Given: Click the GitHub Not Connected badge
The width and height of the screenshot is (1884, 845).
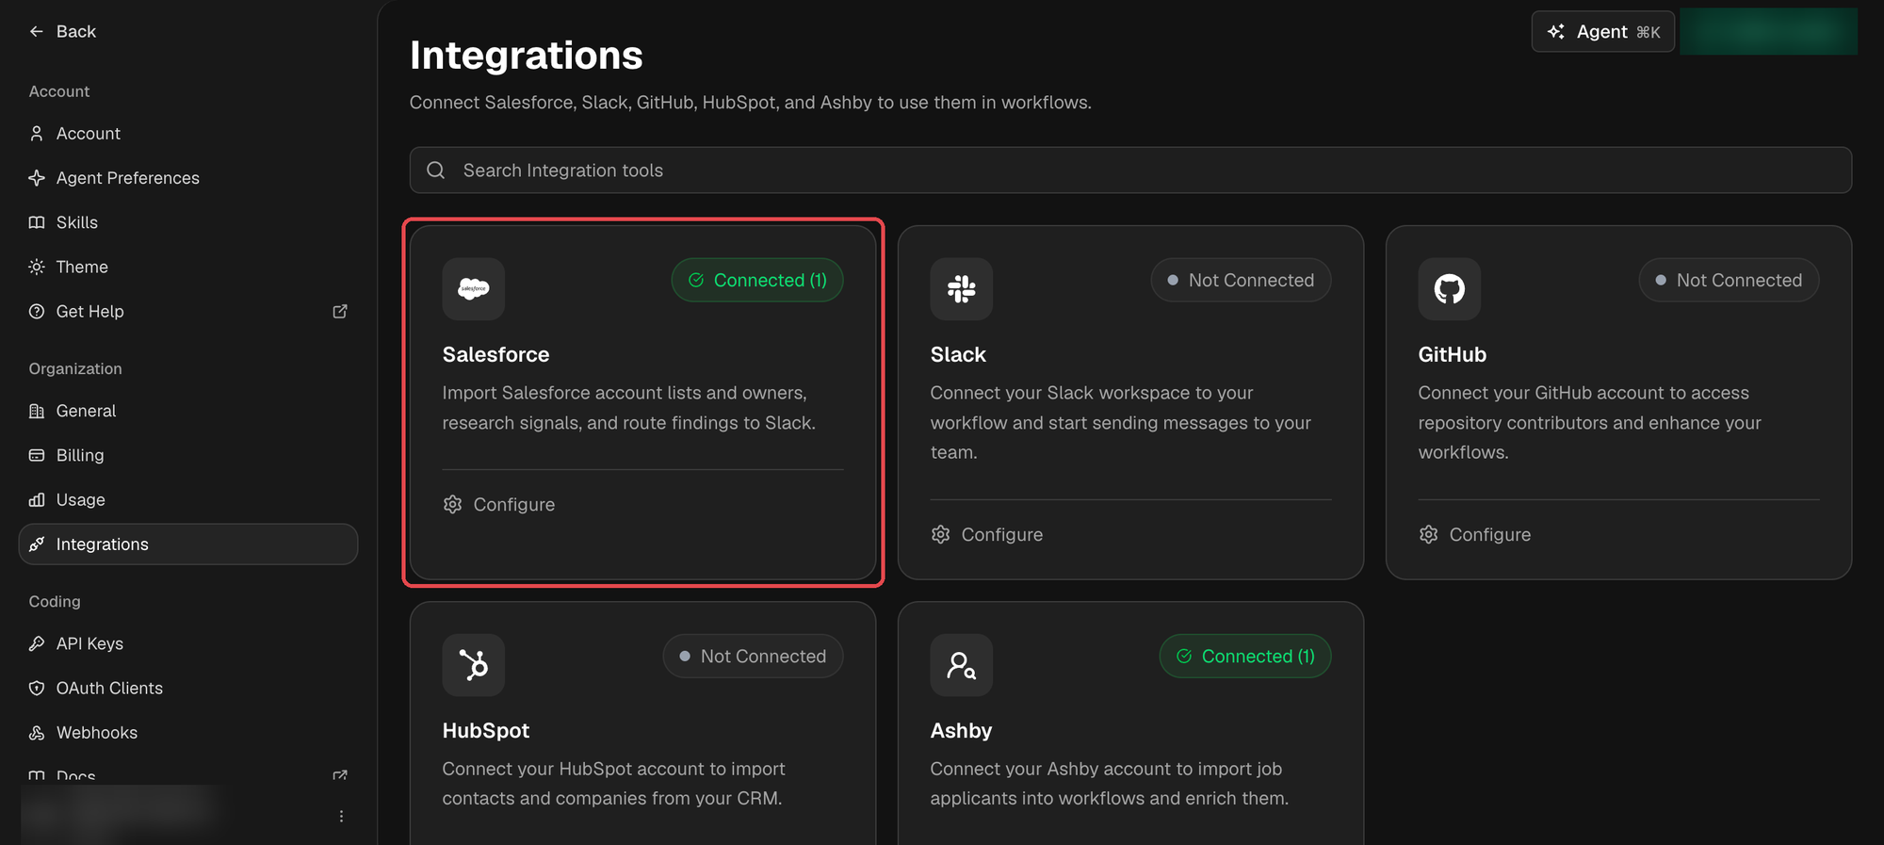Looking at the screenshot, I should click(x=1729, y=281).
